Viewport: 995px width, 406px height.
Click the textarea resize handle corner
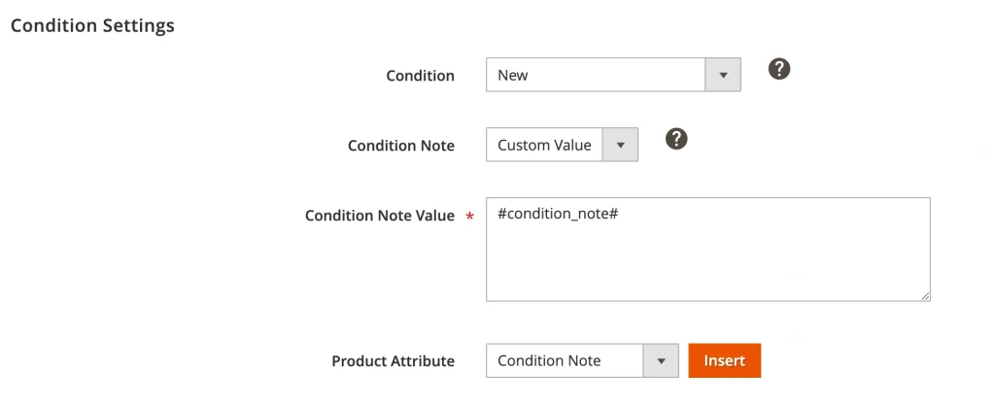(924, 295)
